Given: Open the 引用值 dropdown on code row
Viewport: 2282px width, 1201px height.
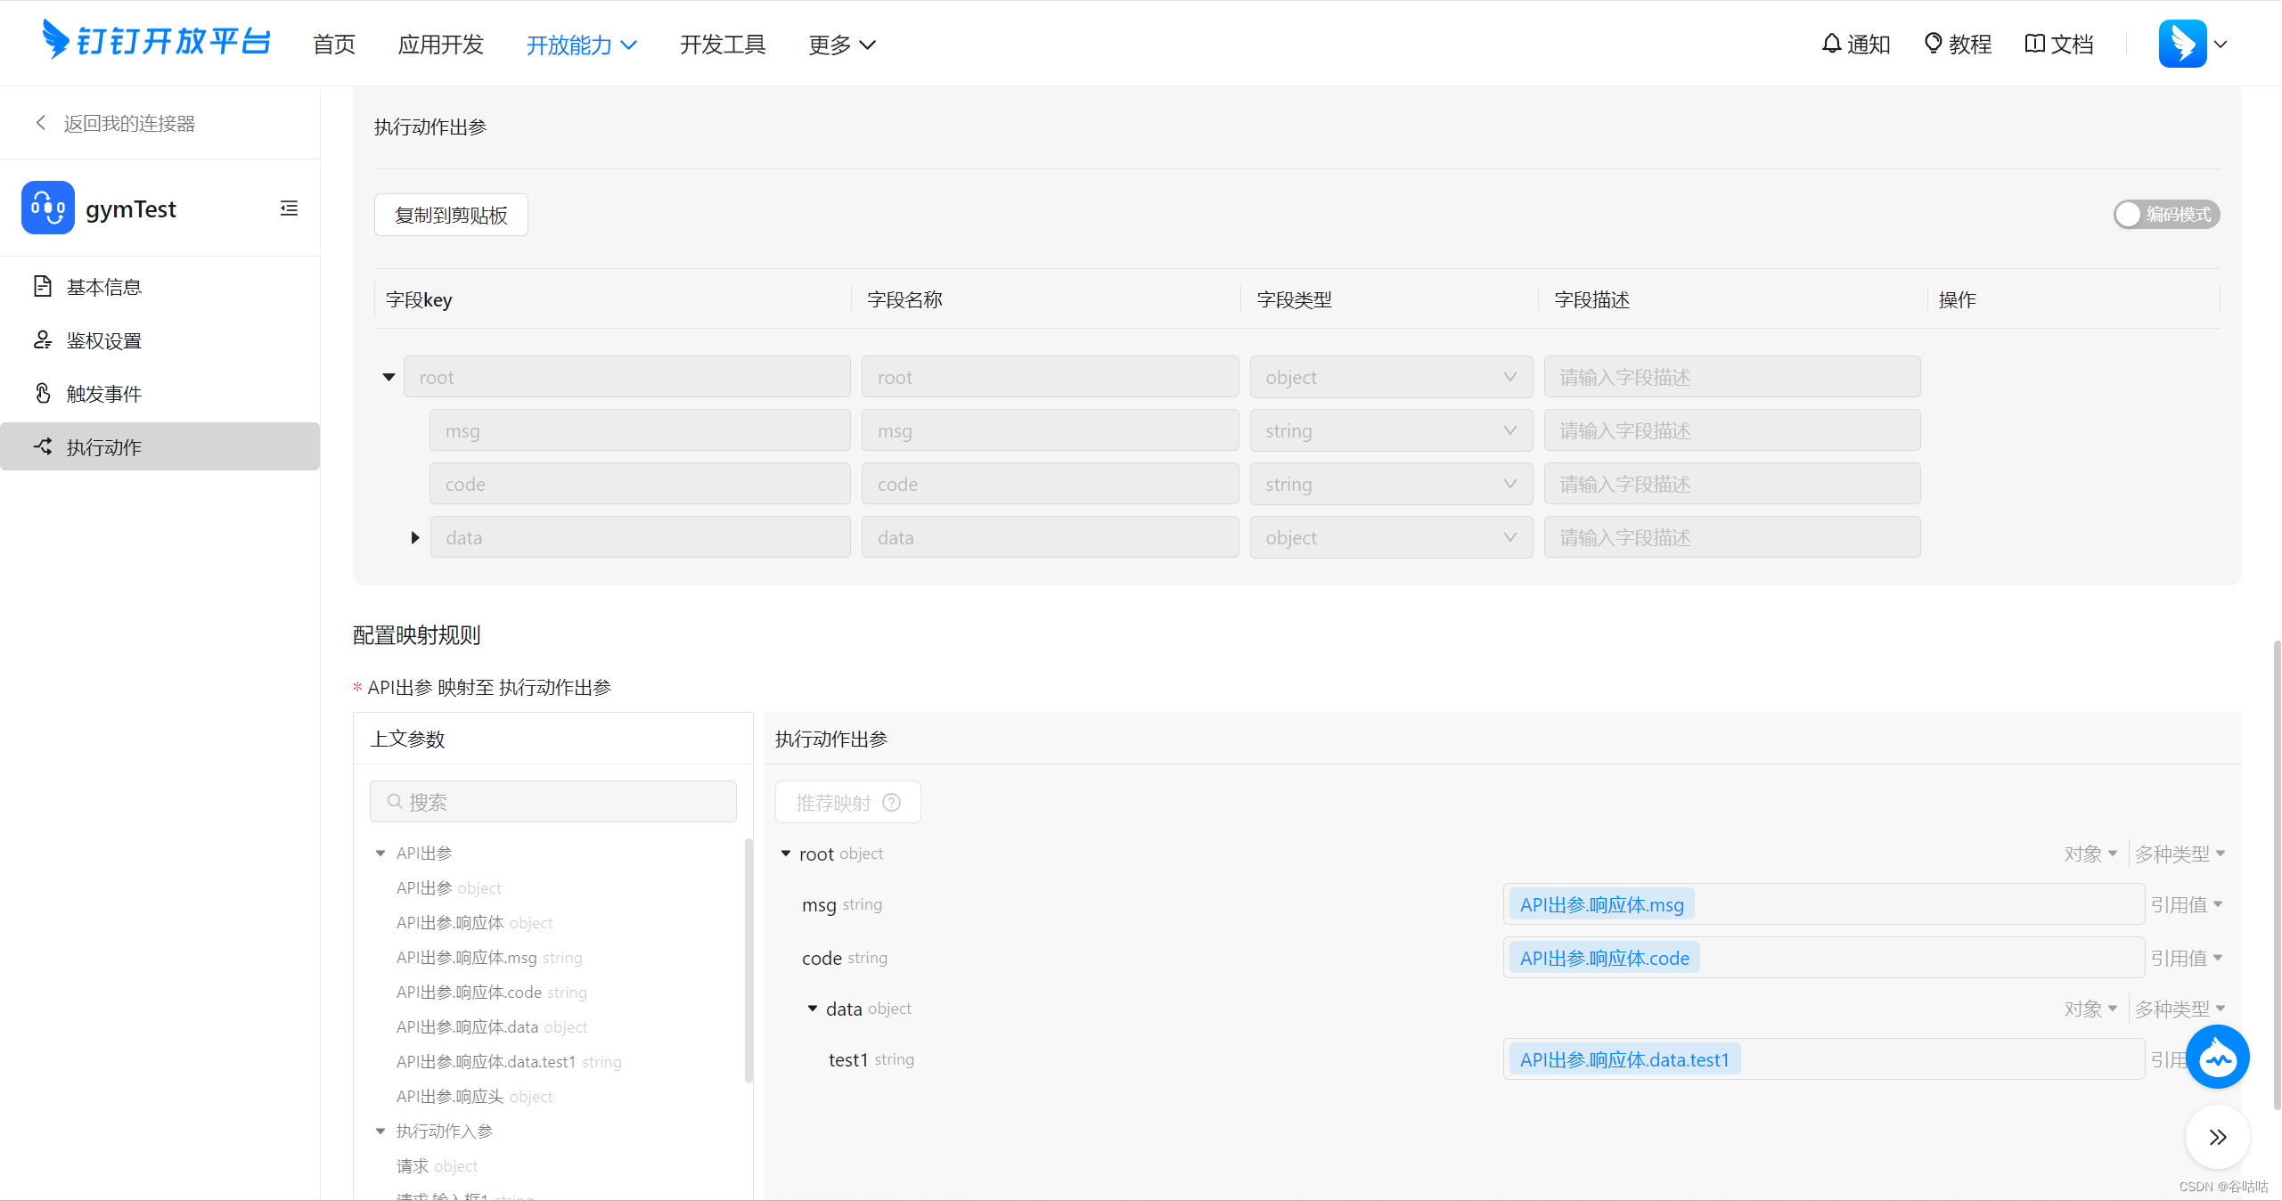Looking at the screenshot, I should click(x=2187, y=958).
